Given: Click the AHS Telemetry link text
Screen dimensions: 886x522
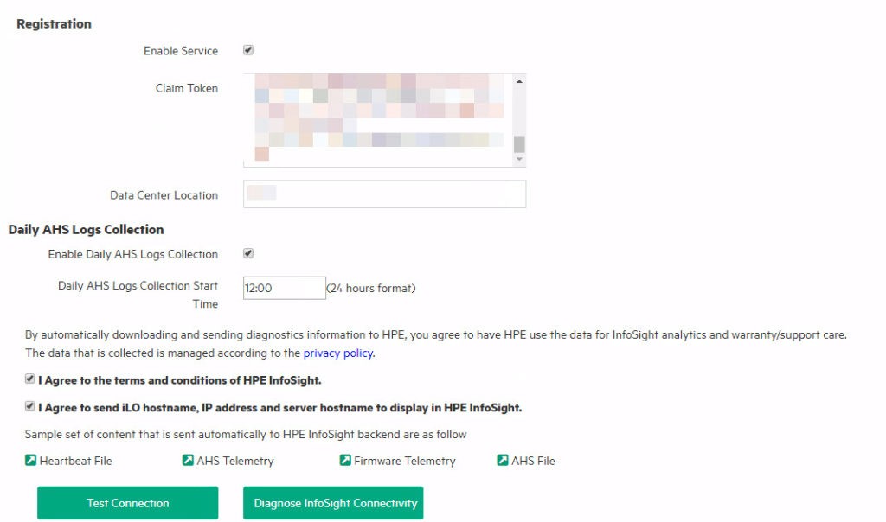Looking at the screenshot, I should [235, 461].
